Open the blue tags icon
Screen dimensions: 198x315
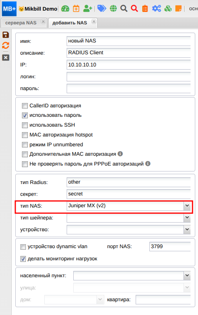[102, 8]
